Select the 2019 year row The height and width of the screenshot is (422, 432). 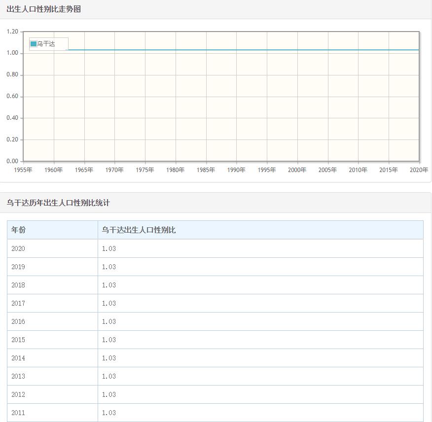pos(17,267)
